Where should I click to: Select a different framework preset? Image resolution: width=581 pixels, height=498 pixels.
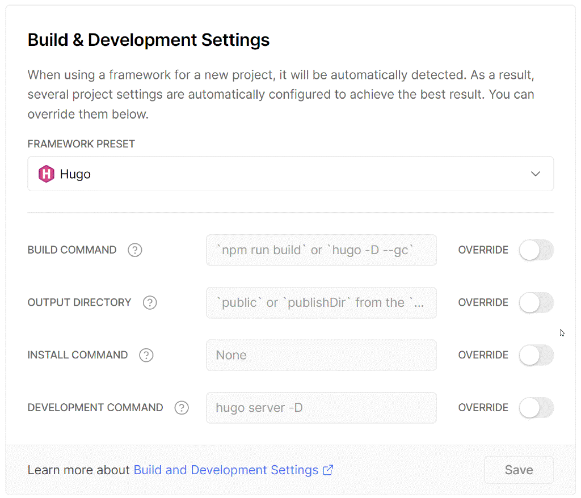(x=290, y=174)
